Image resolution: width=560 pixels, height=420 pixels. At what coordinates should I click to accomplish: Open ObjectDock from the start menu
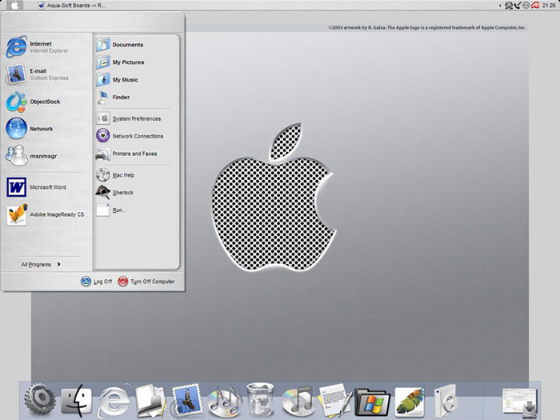tap(33, 102)
